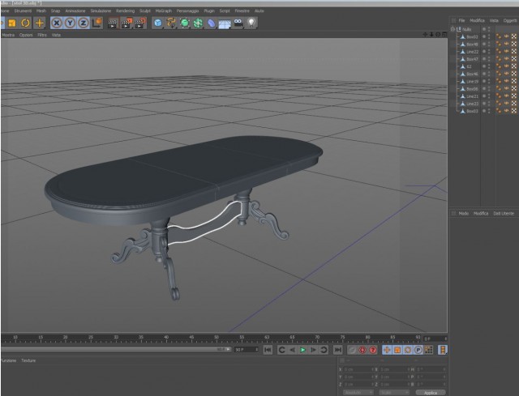Toggle the Z axis lock
This screenshot has height=396, width=519.
(x=83, y=23)
